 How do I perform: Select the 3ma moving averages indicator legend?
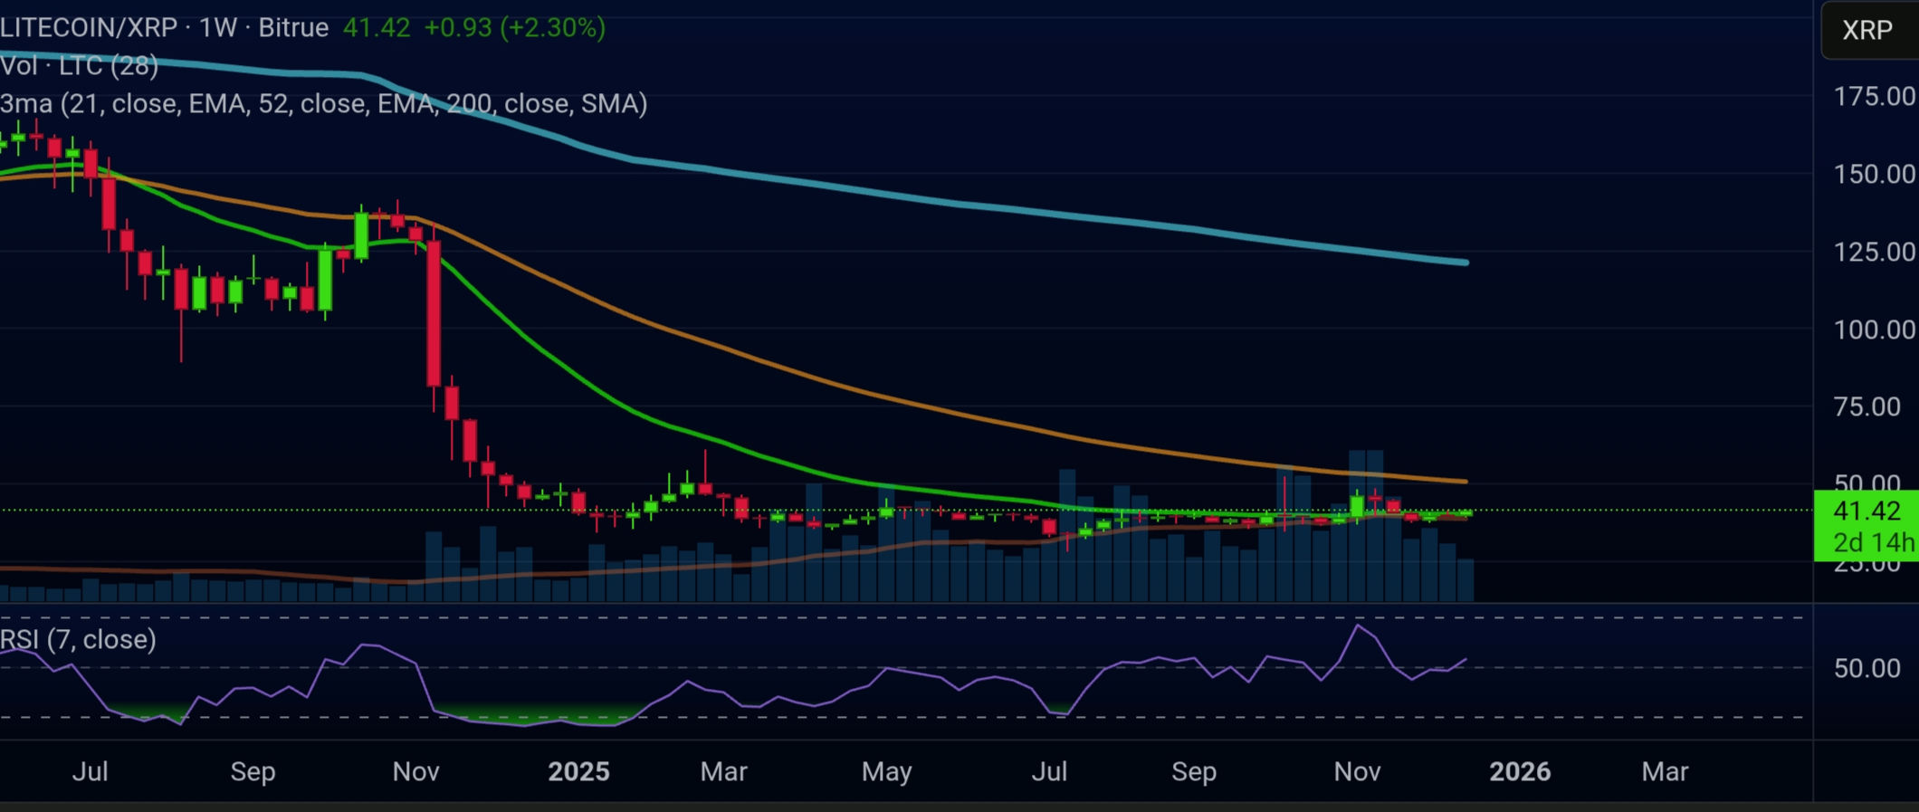point(323,103)
